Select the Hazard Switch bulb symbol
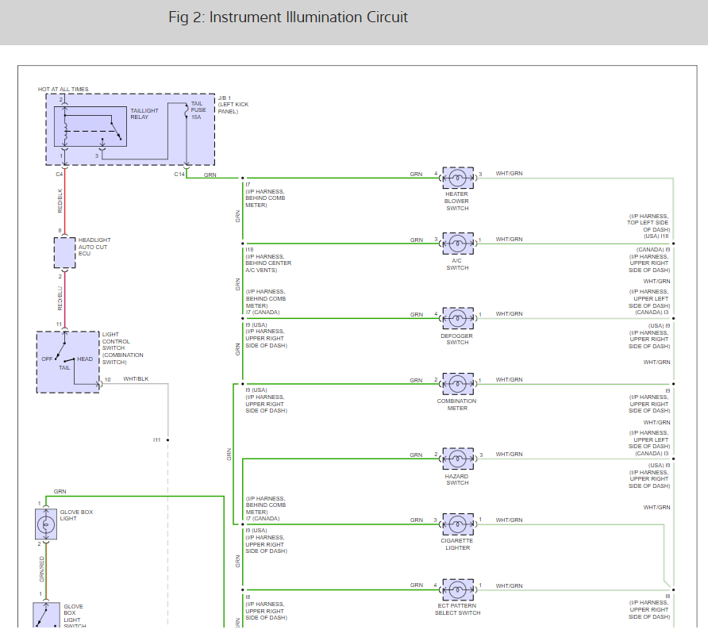Screen dimensions: 708x641 point(457,459)
